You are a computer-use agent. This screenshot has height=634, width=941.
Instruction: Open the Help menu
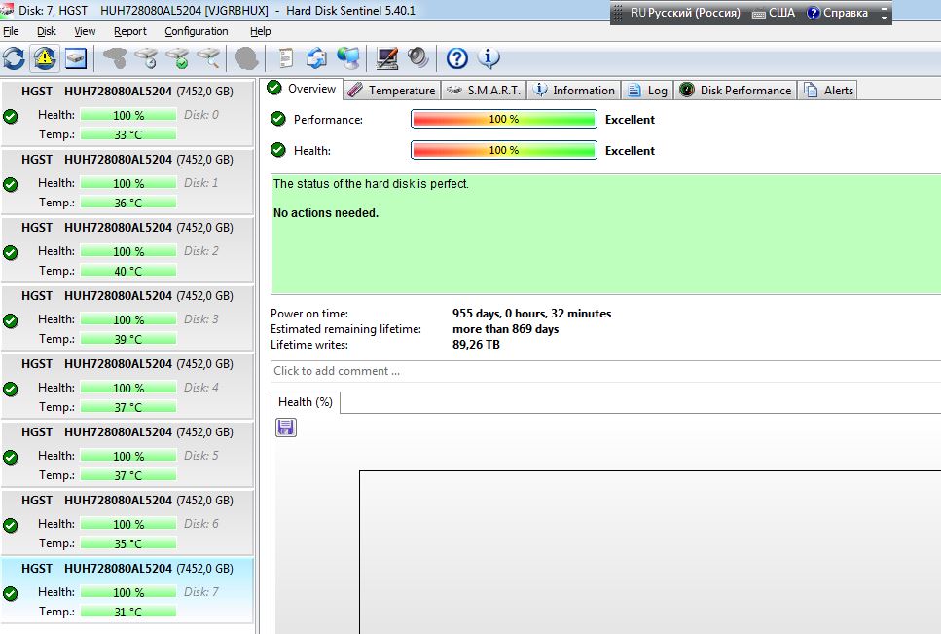click(261, 31)
